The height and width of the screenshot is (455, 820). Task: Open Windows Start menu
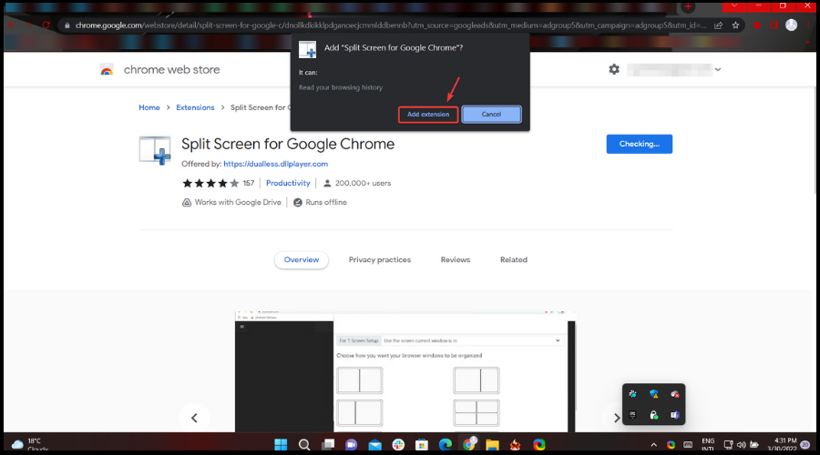coord(281,445)
